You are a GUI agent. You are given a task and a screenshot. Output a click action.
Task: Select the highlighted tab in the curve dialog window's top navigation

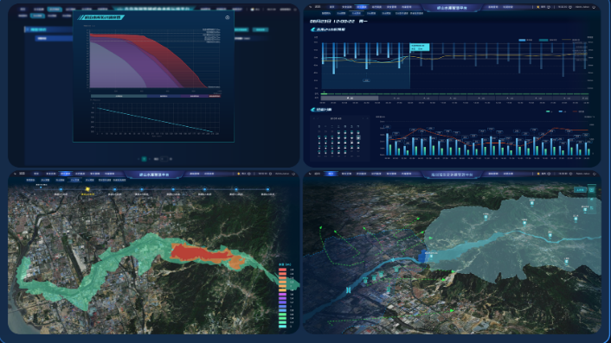tap(55, 9)
